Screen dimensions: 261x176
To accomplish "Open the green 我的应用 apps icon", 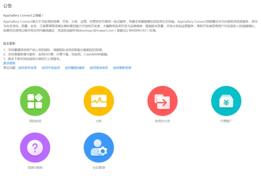I will [35, 101].
